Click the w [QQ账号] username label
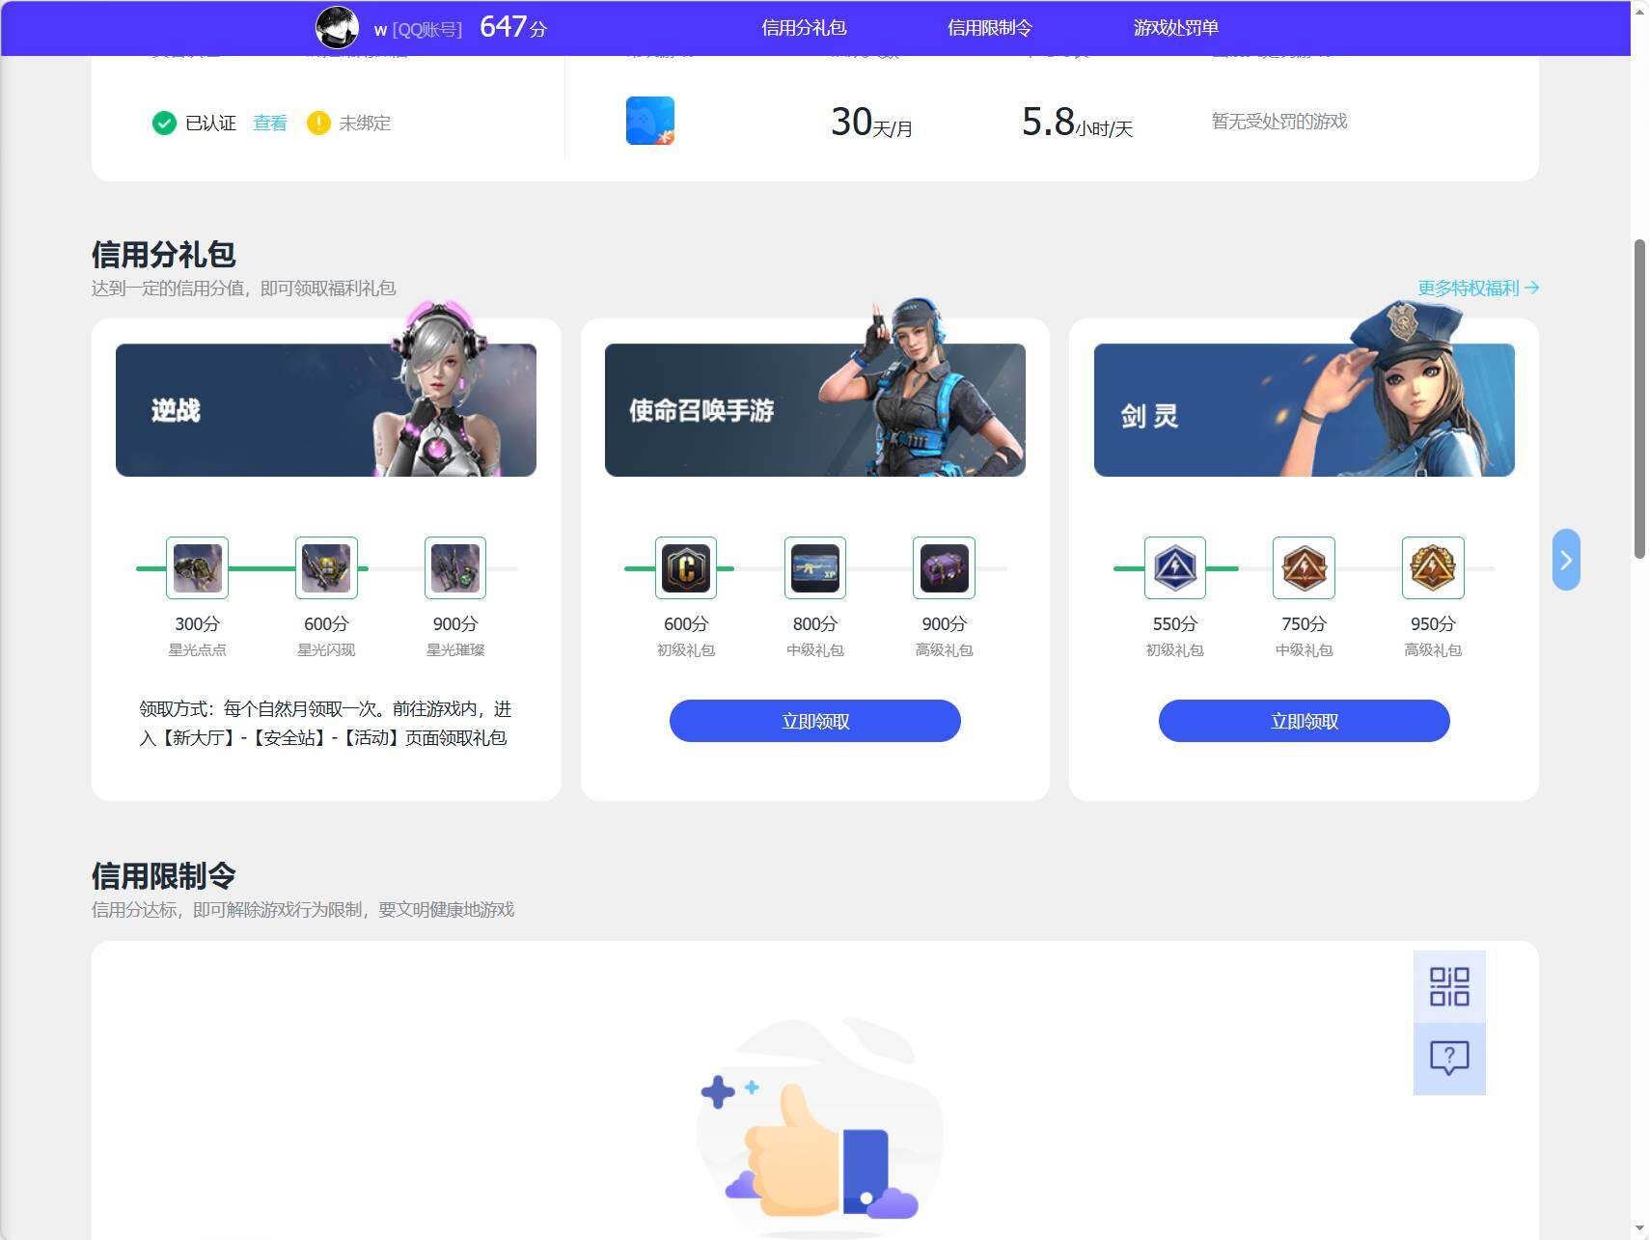The height and width of the screenshot is (1240, 1649). pyautogui.click(x=418, y=30)
